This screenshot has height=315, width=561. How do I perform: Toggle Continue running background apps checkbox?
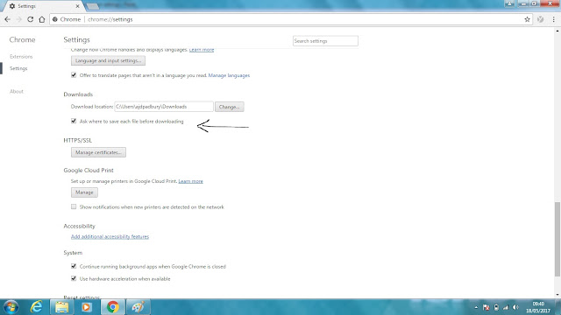tap(74, 266)
